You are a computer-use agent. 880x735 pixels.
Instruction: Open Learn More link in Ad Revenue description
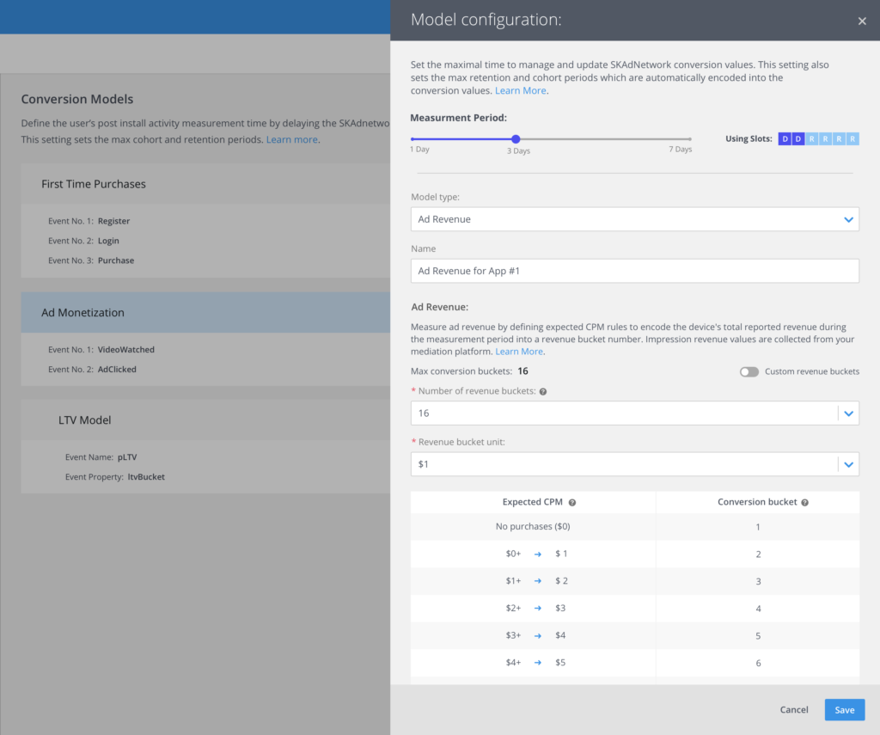click(x=519, y=352)
